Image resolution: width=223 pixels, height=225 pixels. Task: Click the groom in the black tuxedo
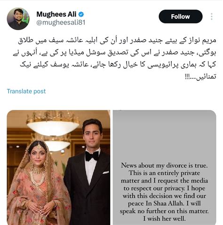88,172
